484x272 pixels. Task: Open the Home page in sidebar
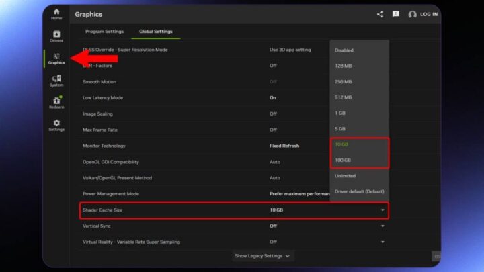pyautogui.click(x=56, y=14)
